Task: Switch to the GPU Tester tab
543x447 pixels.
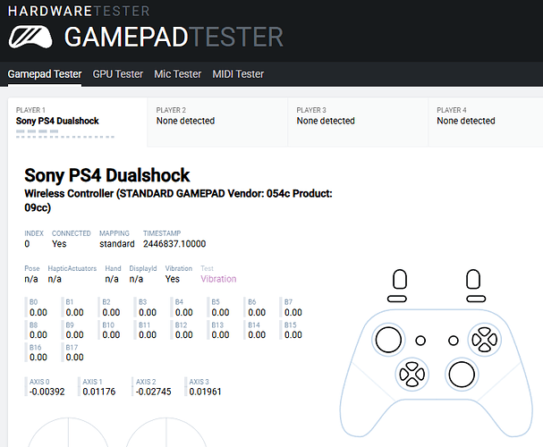Action: [118, 74]
